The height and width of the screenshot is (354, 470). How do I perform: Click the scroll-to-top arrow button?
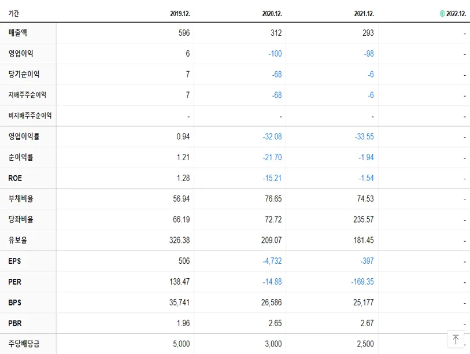click(x=456, y=340)
